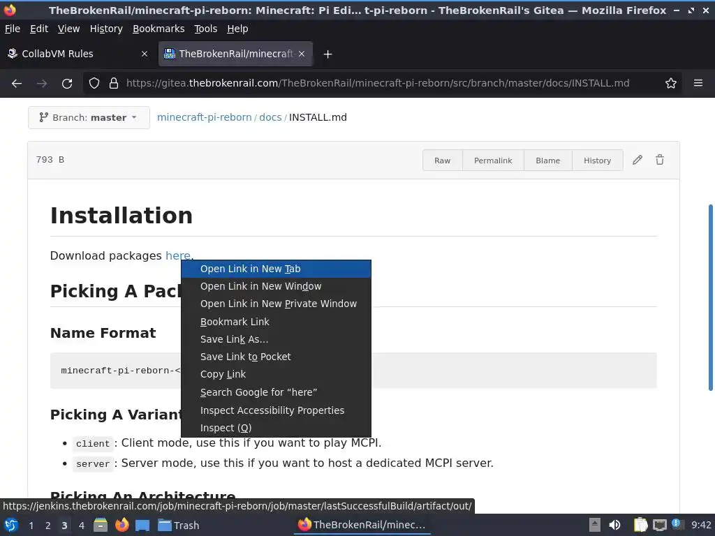Viewport: 715px width, 536px height.
Task: Open a new tab with plus button
Action: [x=327, y=54]
